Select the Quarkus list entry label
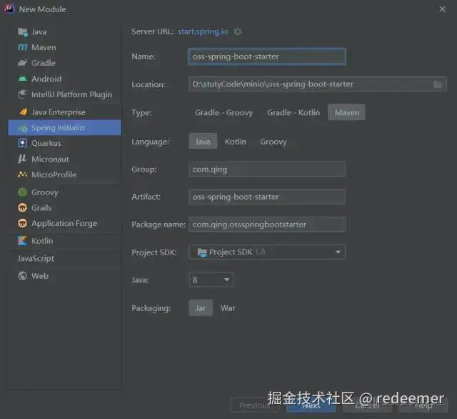Image resolution: width=457 pixels, height=419 pixels. [46, 143]
